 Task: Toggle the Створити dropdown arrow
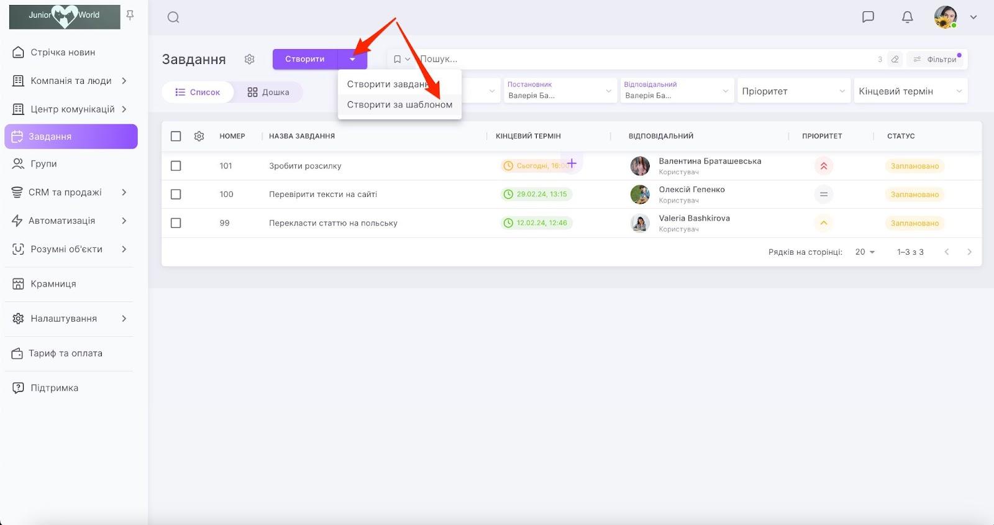[x=352, y=59]
